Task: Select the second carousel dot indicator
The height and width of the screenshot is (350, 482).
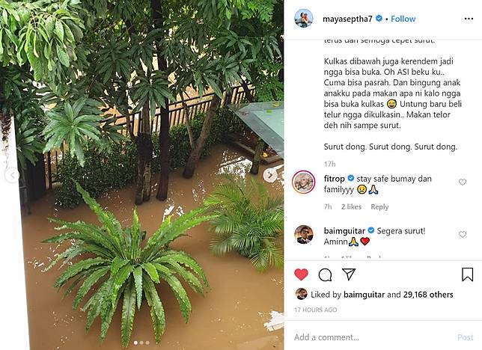Action: click(141, 343)
